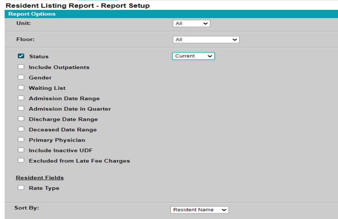Screen dimensions: 338x219
Task: Check Excluded from Late Fee Charges
Action: pos(21,160)
